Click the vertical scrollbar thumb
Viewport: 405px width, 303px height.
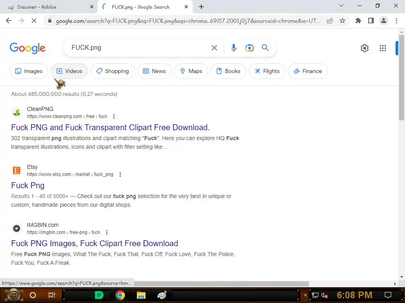401,78
